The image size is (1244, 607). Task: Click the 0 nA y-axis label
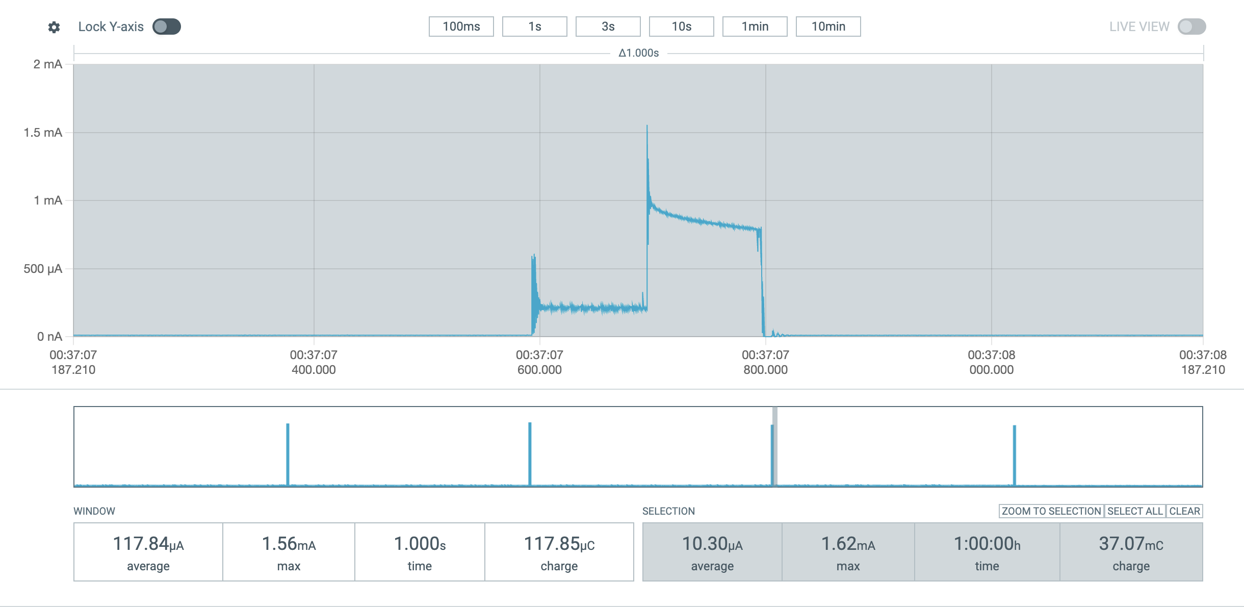click(x=49, y=337)
